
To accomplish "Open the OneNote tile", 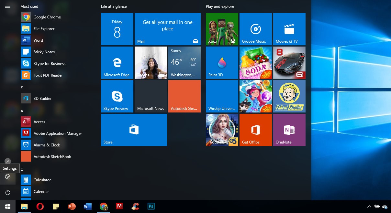I will 289,130.
